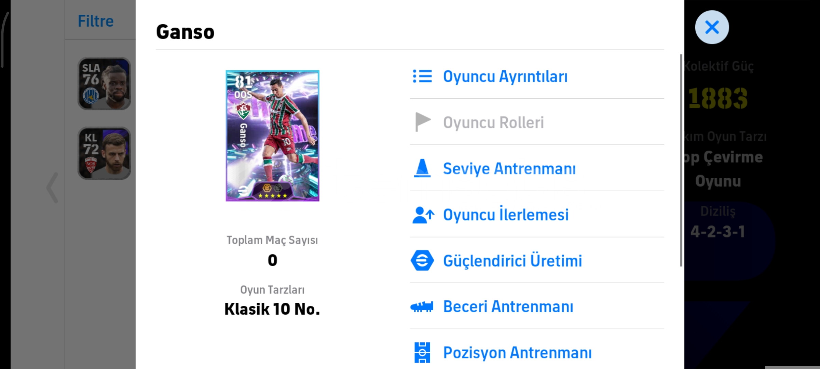Select Pozisyon Antrenmanı text option

517,353
